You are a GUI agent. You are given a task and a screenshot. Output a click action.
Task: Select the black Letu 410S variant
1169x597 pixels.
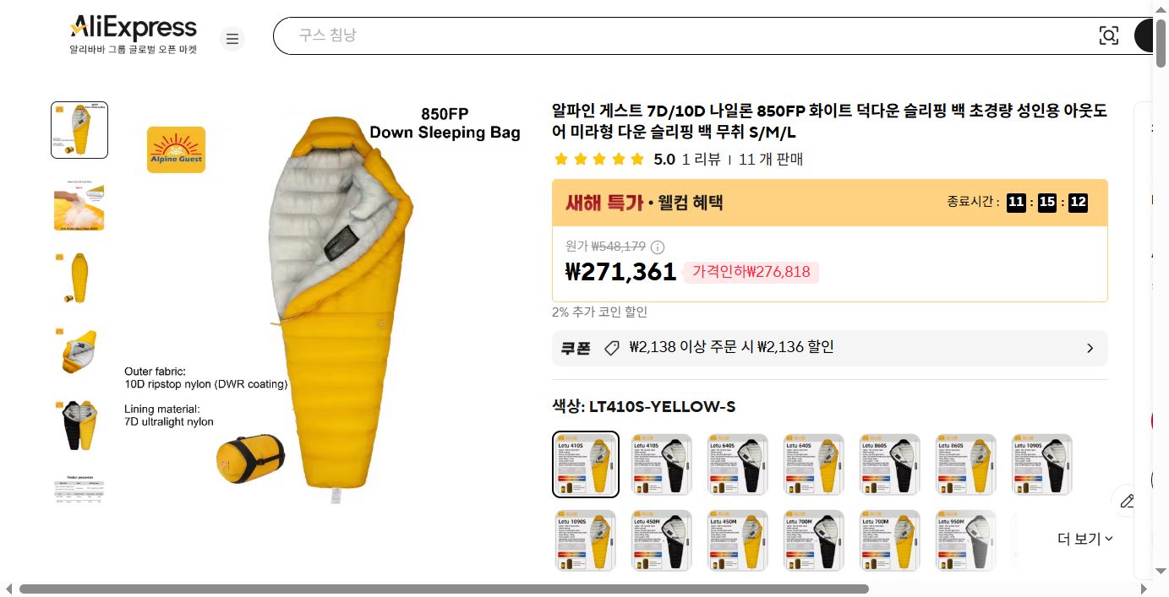662,464
